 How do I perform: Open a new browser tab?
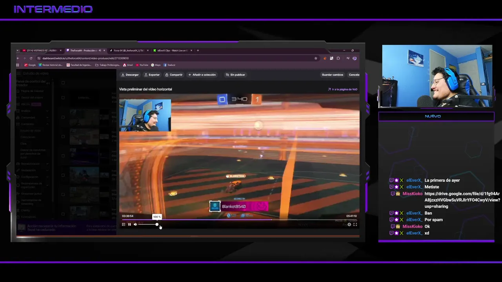198,51
